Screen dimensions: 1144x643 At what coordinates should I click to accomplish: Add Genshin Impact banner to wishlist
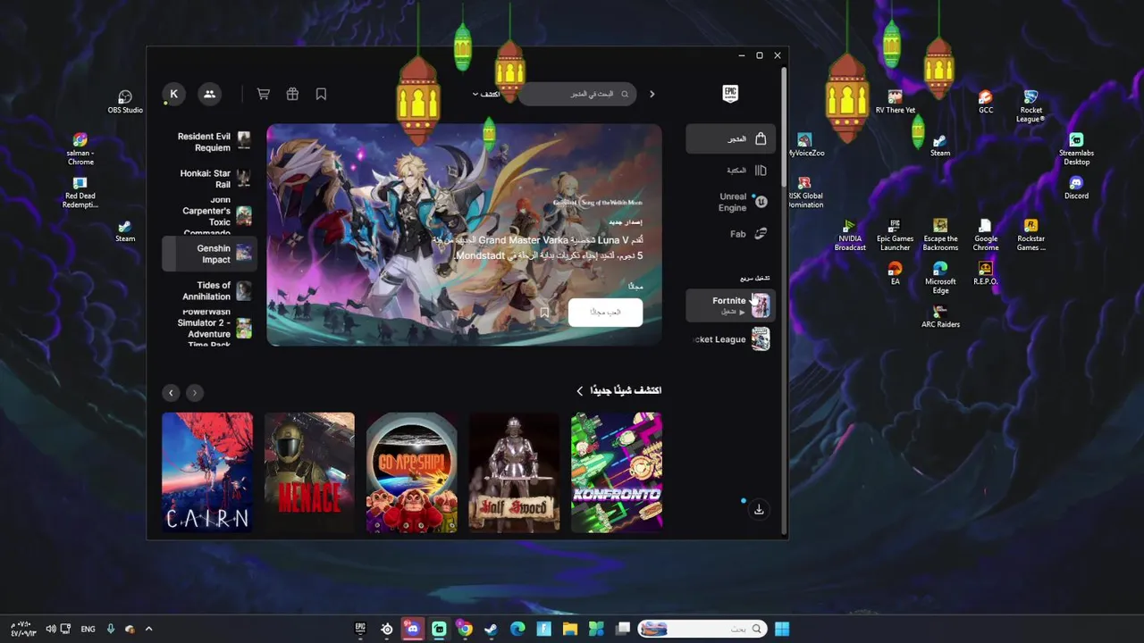click(544, 313)
